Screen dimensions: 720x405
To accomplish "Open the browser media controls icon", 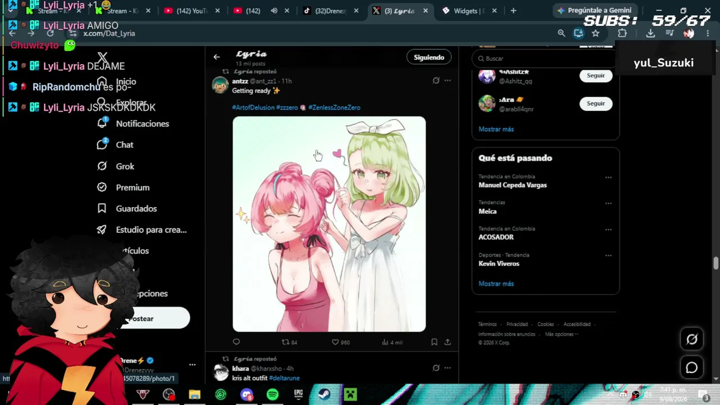I will point(669,33).
